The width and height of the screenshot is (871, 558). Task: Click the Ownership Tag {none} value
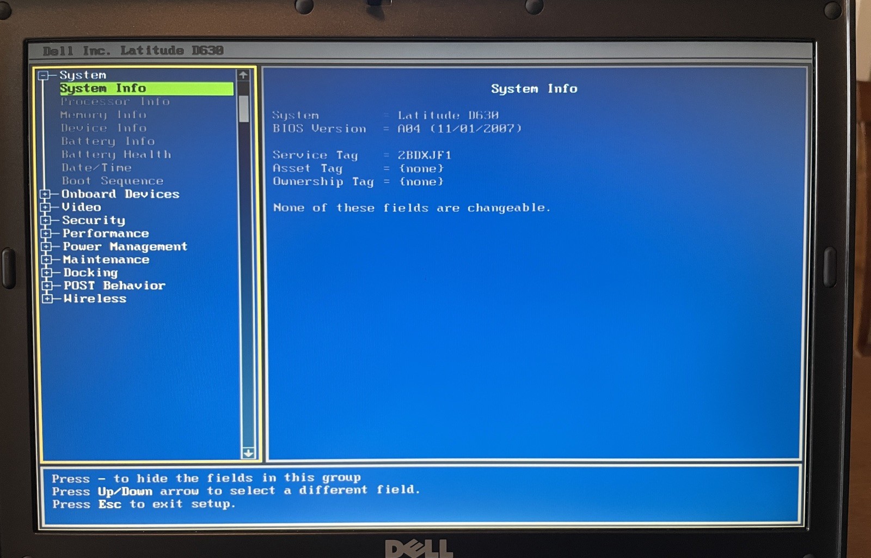click(x=421, y=181)
